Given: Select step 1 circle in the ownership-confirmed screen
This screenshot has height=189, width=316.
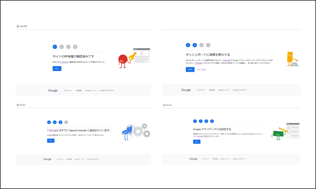Looking at the screenshot, I should (x=55, y=47).
